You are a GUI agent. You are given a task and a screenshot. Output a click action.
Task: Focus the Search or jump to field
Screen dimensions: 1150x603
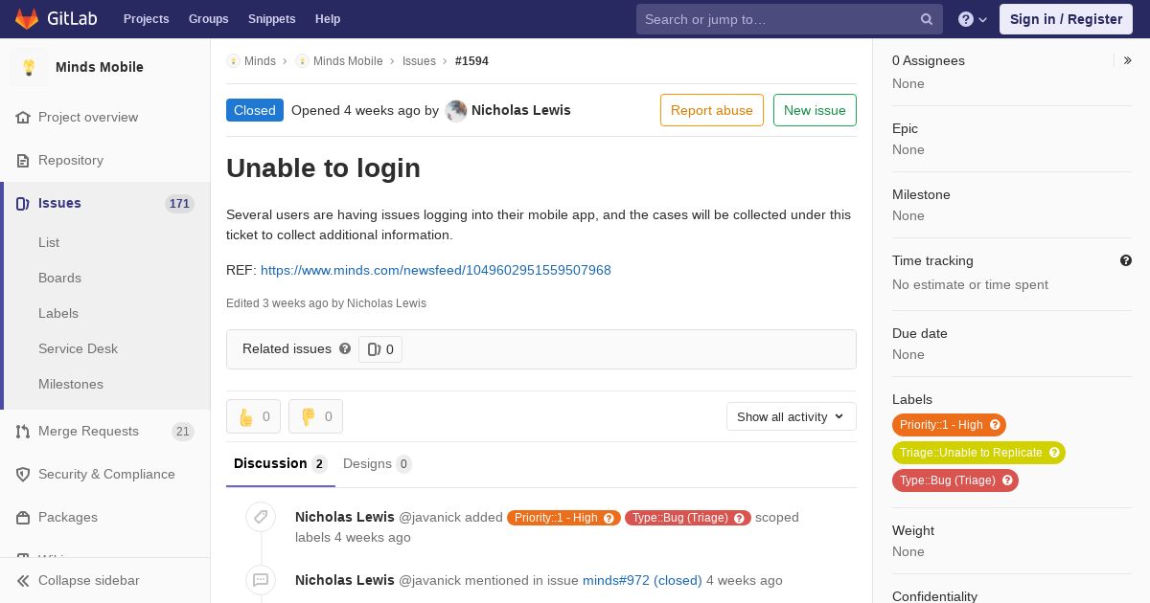pos(790,19)
